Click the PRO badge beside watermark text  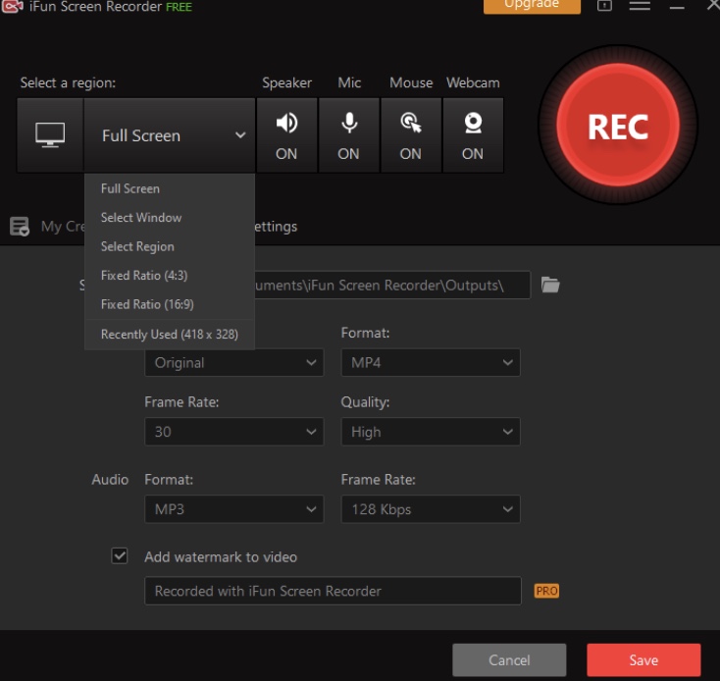(546, 591)
